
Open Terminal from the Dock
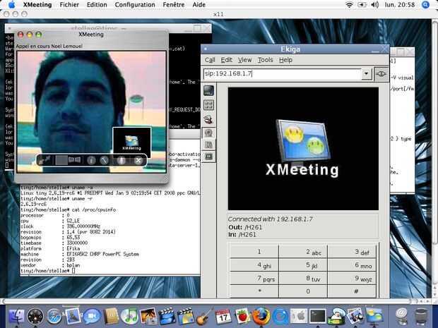coord(318,316)
